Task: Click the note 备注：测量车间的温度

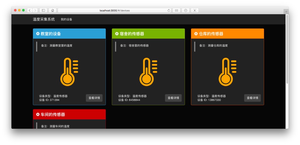Action: coord(55,126)
